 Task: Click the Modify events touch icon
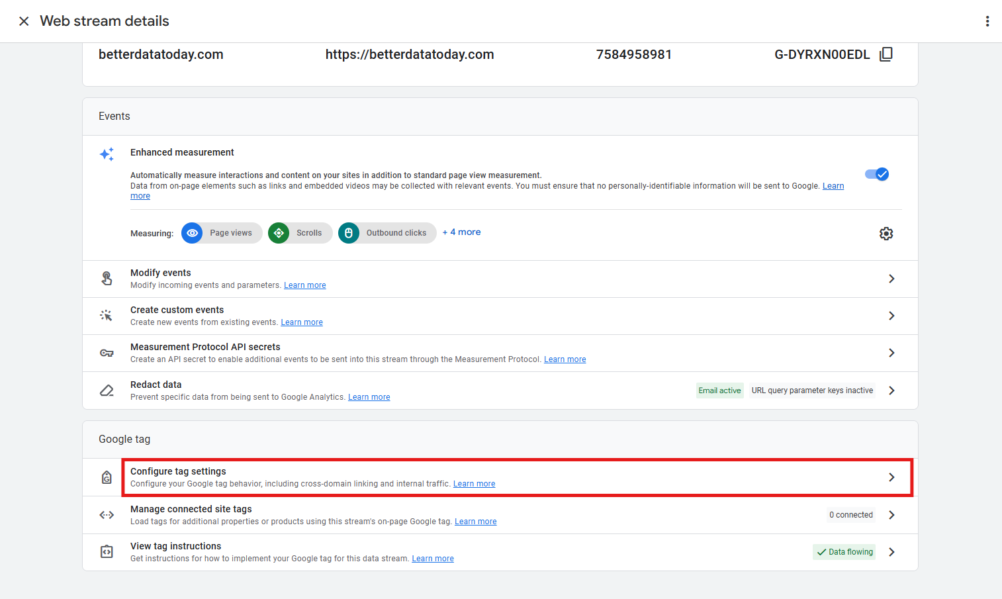point(107,279)
